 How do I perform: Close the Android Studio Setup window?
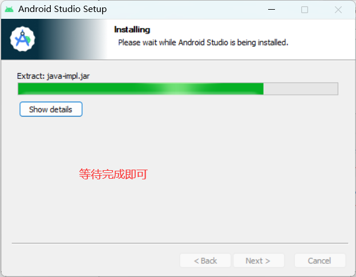coord(338,10)
